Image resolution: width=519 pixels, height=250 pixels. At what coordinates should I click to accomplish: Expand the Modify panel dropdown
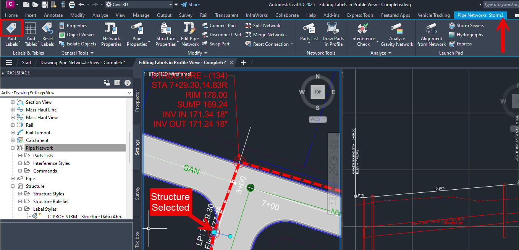point(197,53)
